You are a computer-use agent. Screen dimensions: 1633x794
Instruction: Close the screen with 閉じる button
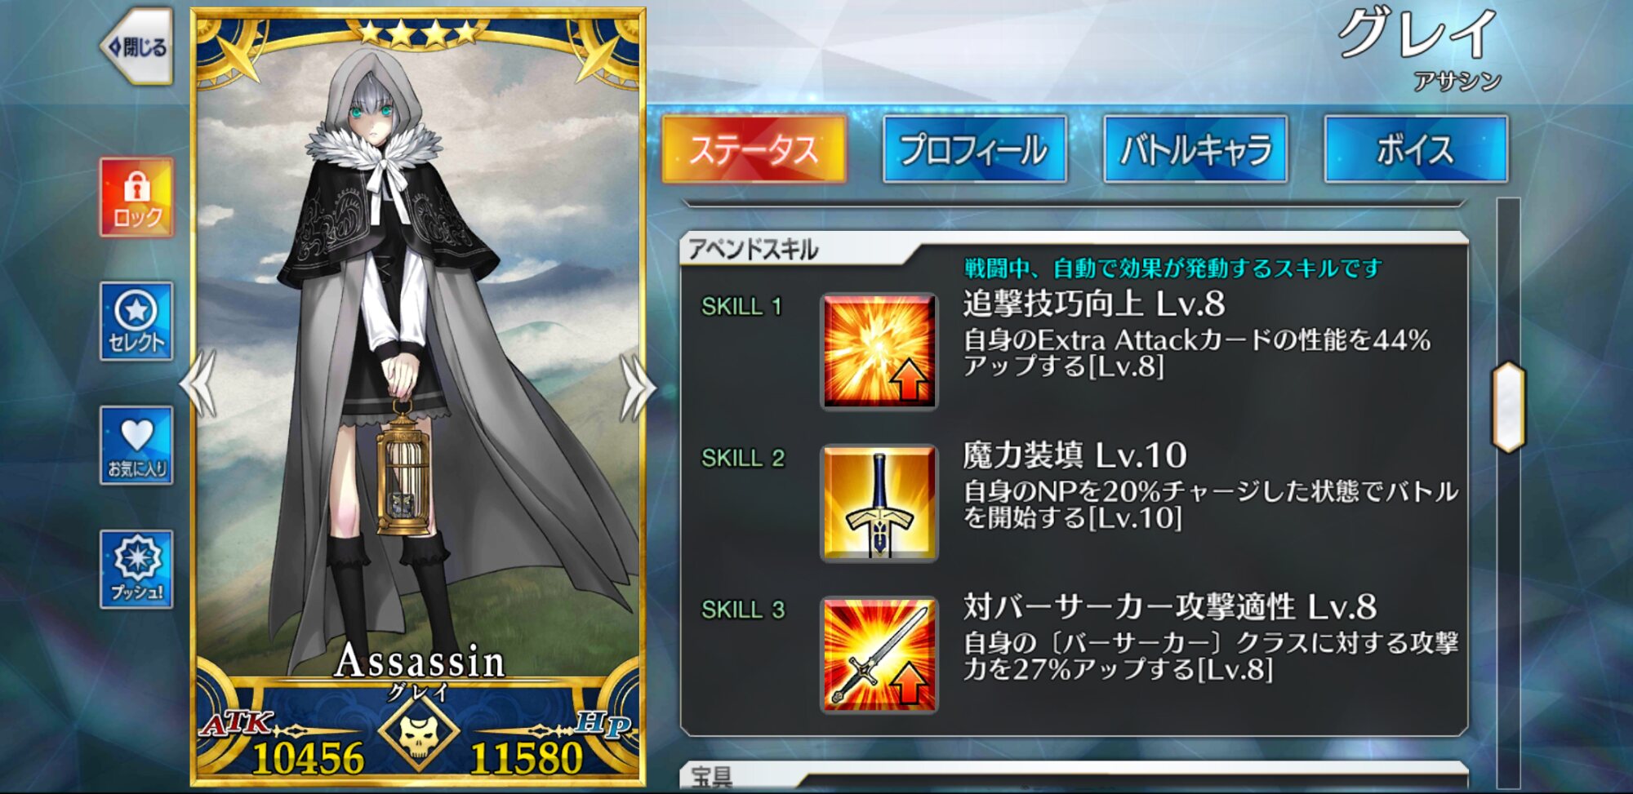click(x=136, y=47)
